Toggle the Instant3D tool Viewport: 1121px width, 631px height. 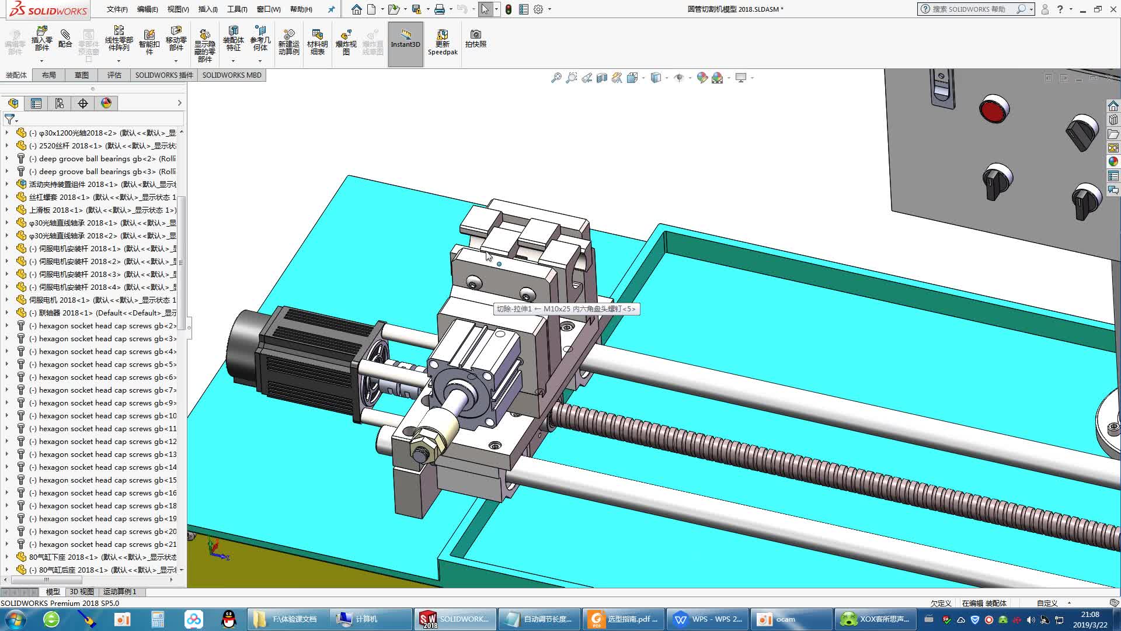(x=405, y=43)
